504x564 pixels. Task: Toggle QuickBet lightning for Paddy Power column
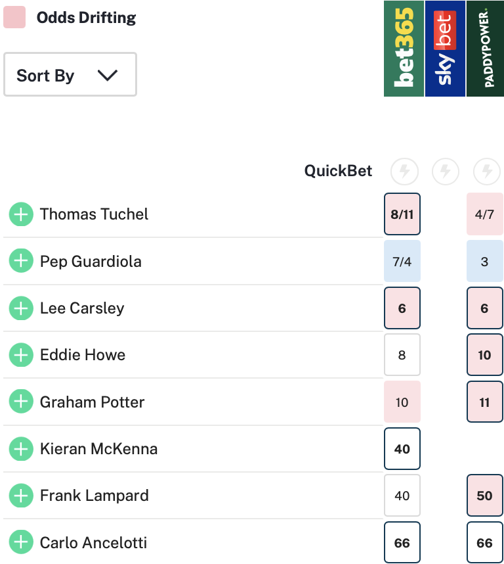(x=487, y=172)
